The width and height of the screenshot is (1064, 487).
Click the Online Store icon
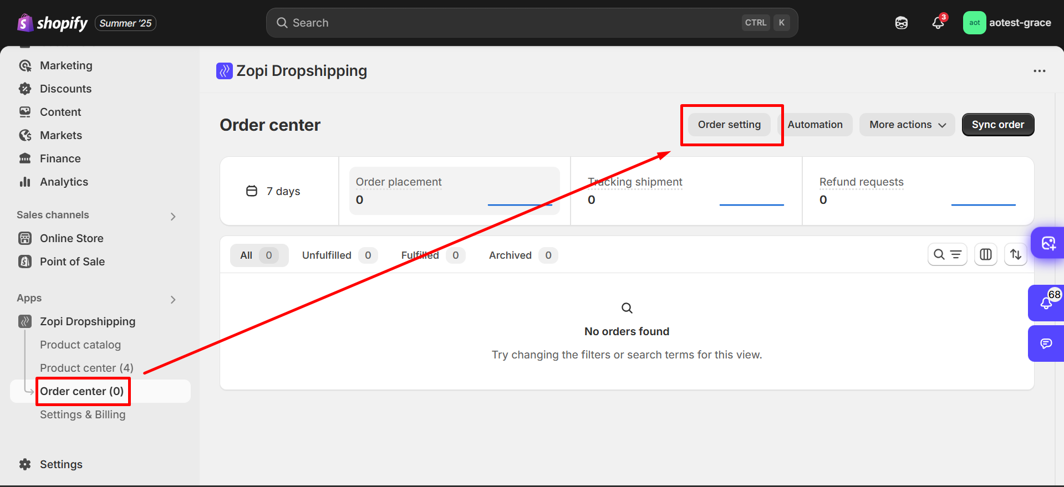pos(25,238)
